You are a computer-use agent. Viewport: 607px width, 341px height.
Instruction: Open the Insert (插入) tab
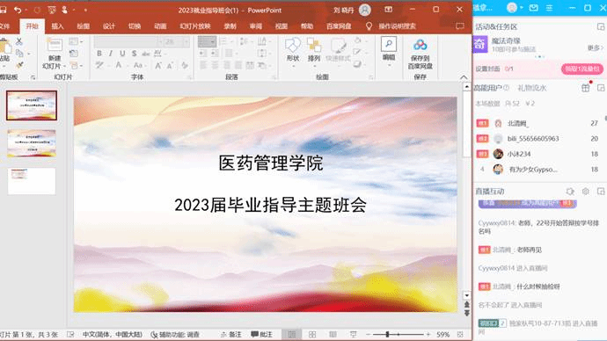tap(58, 25)
